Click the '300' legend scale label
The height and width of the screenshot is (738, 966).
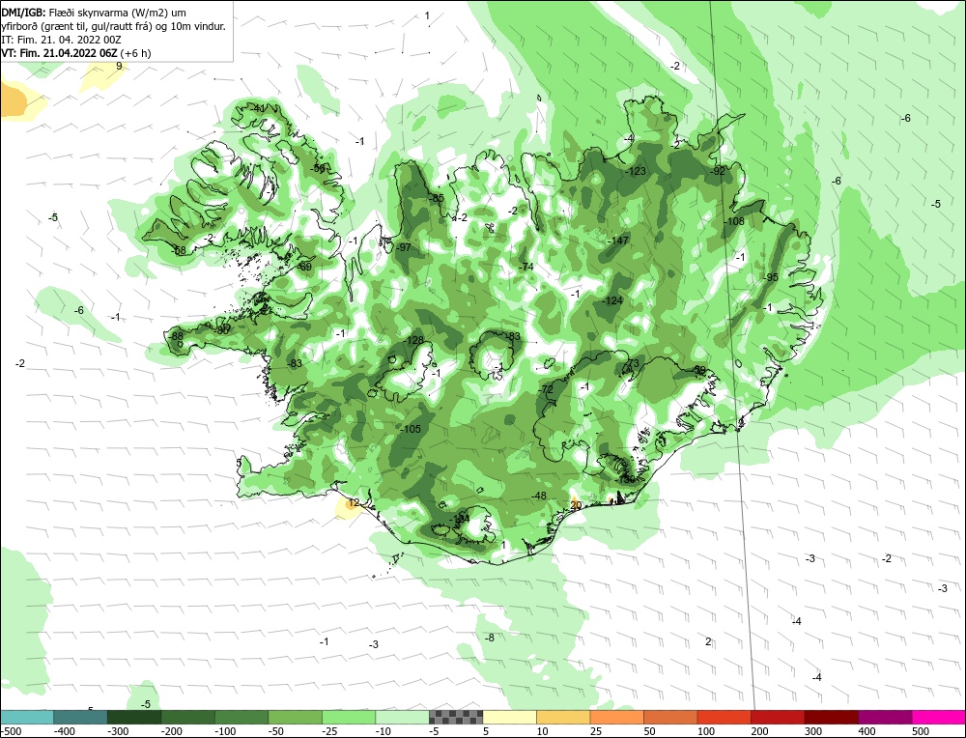pyautogui.click(x=813, y=731)
